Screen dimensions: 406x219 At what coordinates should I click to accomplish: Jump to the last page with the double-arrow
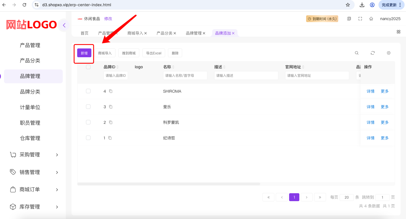[320, 197]
